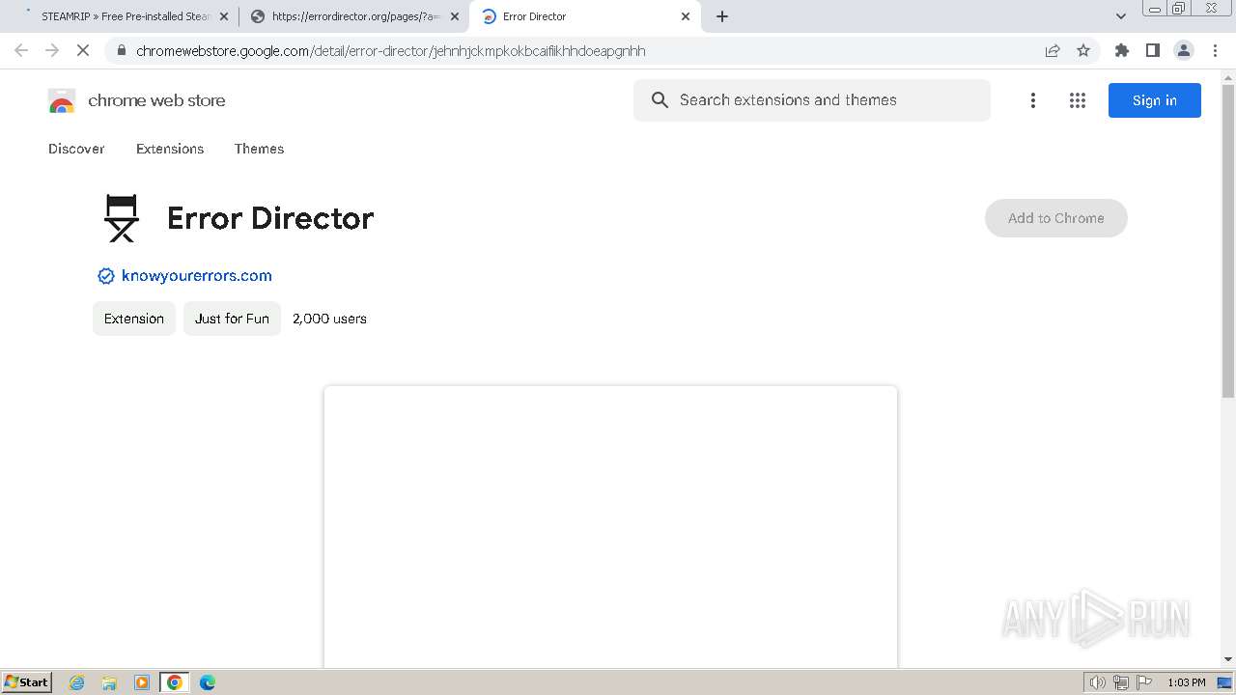Open the Themes section
Image resolution: width=1236 pixels, height=695 pixels.
259,149
